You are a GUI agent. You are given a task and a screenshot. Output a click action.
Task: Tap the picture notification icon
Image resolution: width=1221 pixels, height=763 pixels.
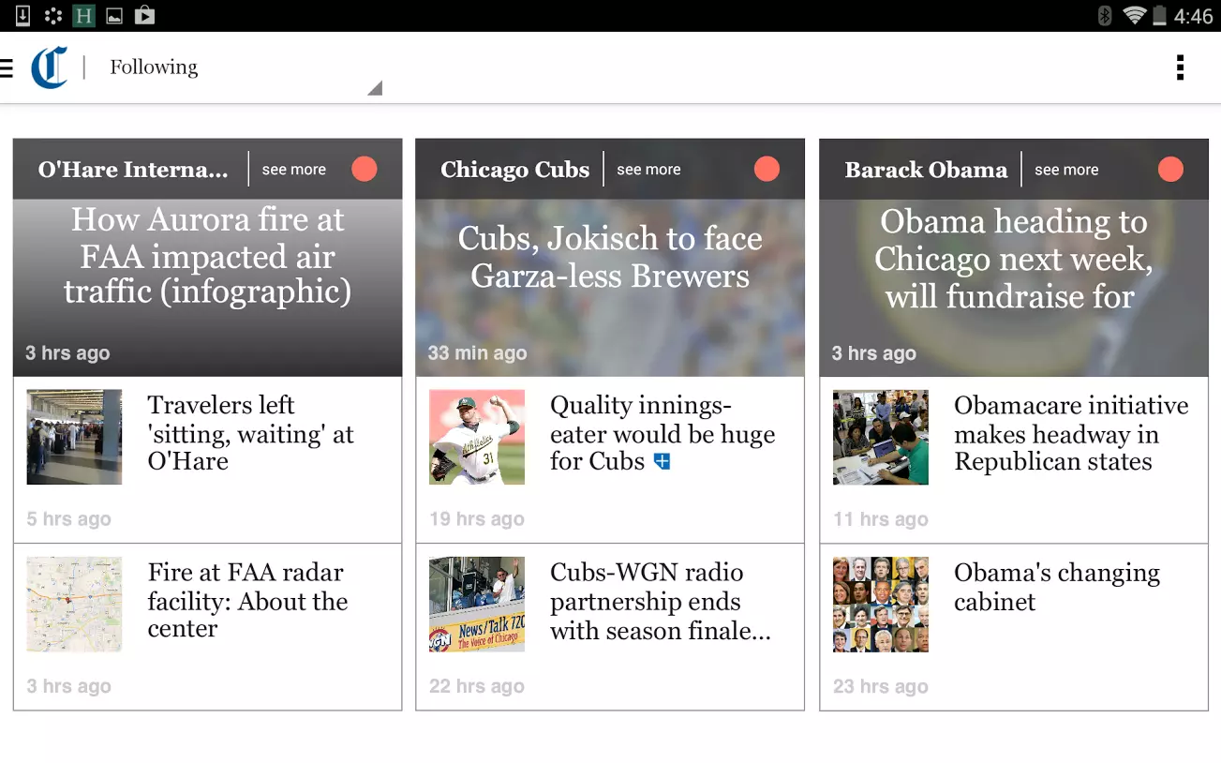point(113,16)
